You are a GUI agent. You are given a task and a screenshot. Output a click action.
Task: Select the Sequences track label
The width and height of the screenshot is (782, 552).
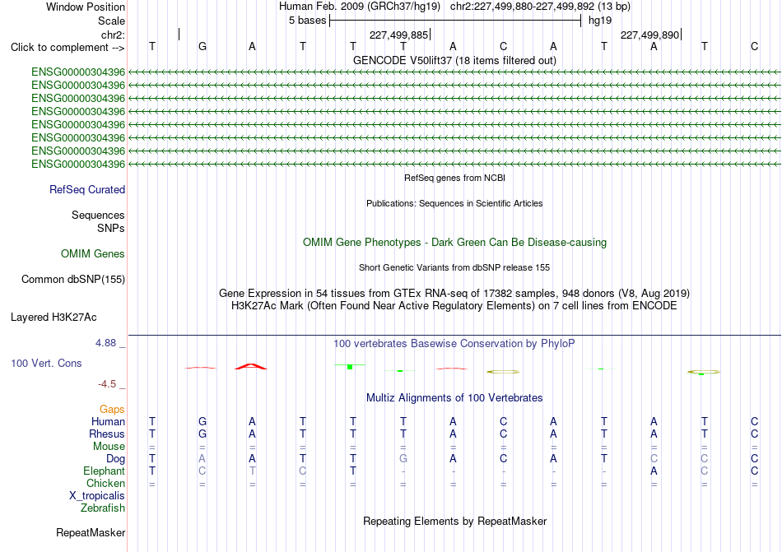[98, 216]
